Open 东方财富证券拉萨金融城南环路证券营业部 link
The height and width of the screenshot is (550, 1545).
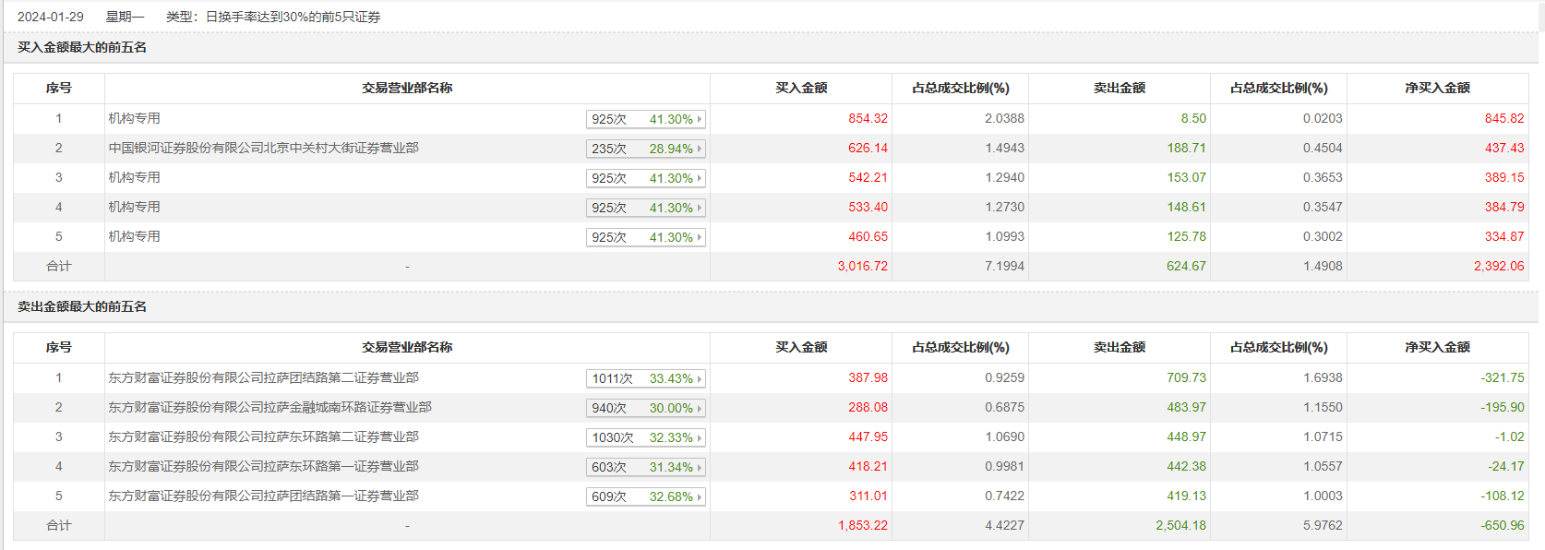point(269,407)
